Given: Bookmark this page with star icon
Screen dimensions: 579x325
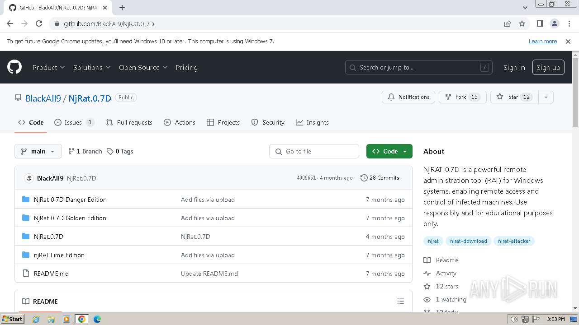Looking at the screenshot, I should 522,23.
